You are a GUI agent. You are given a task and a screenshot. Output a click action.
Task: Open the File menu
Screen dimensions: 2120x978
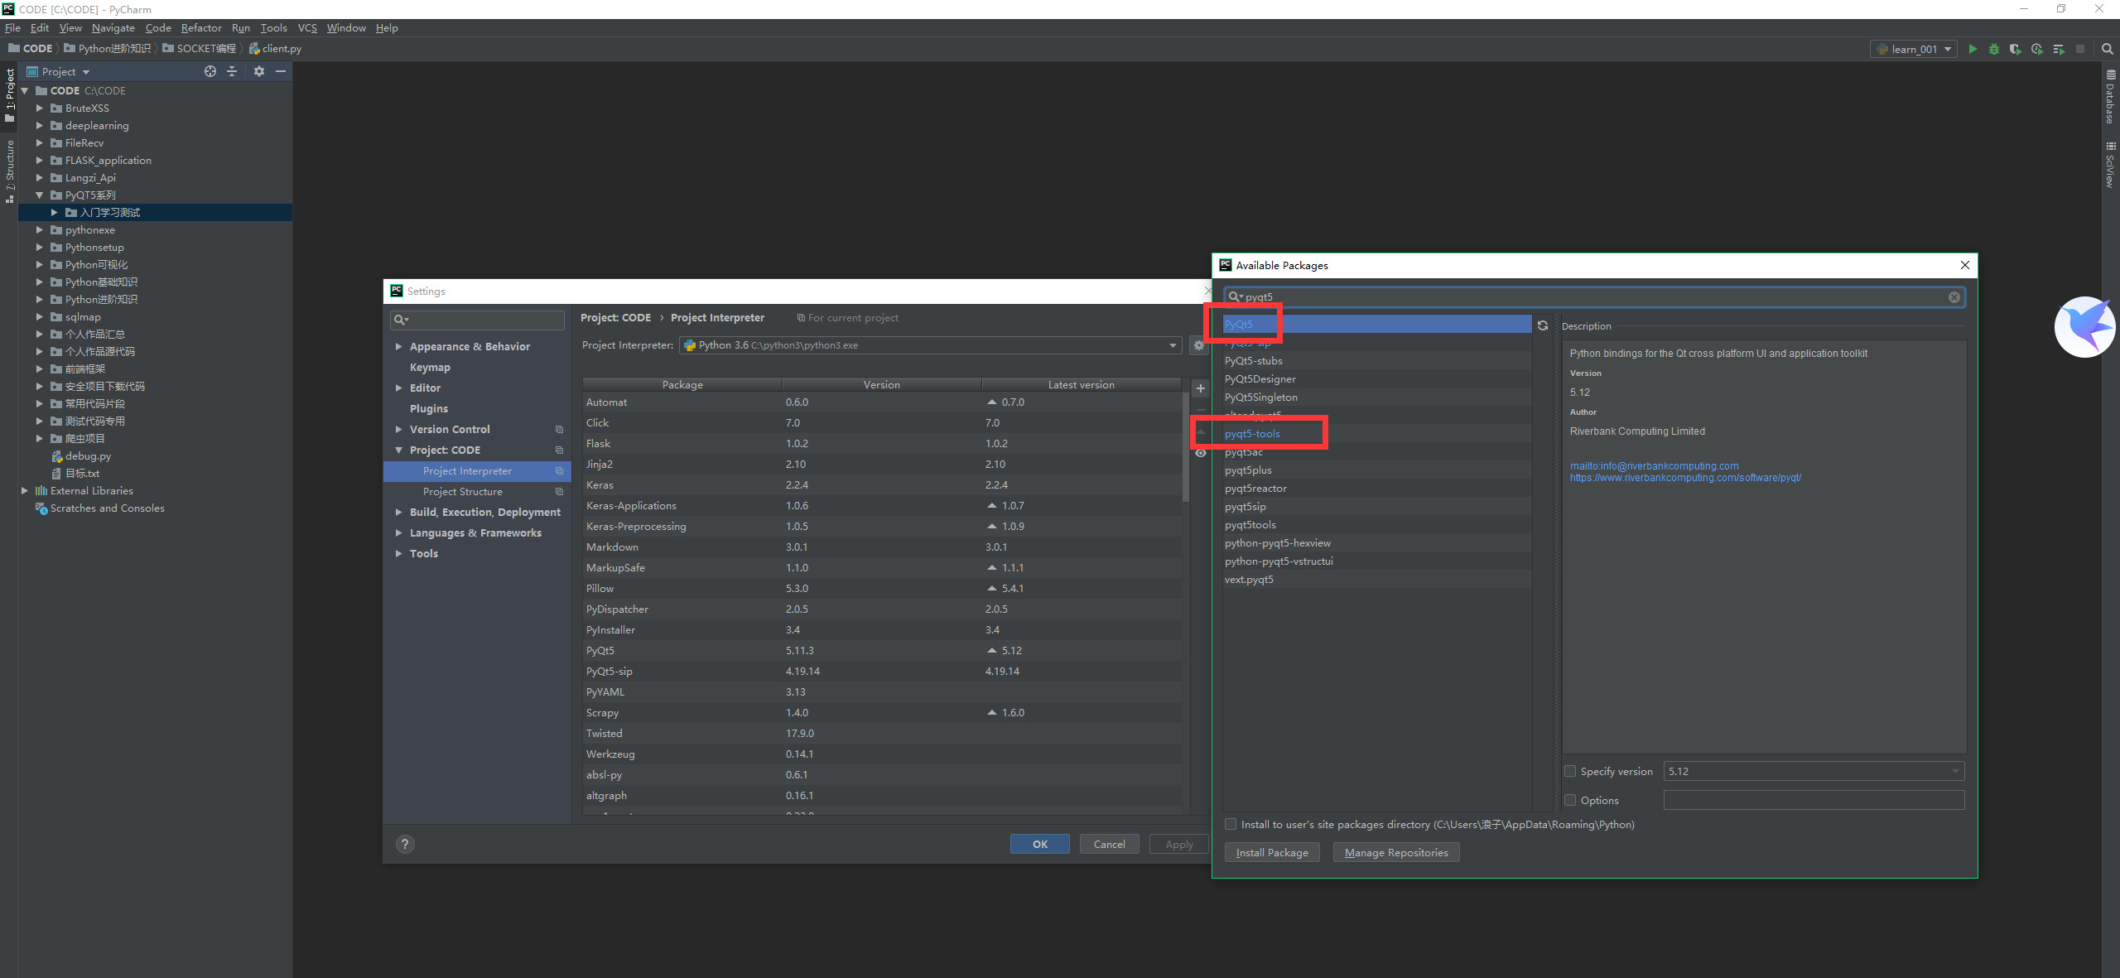[x=12, y=27]
